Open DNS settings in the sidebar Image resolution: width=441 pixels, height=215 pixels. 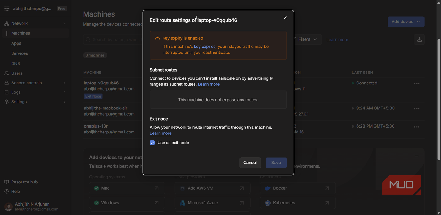tap(16, 63)
